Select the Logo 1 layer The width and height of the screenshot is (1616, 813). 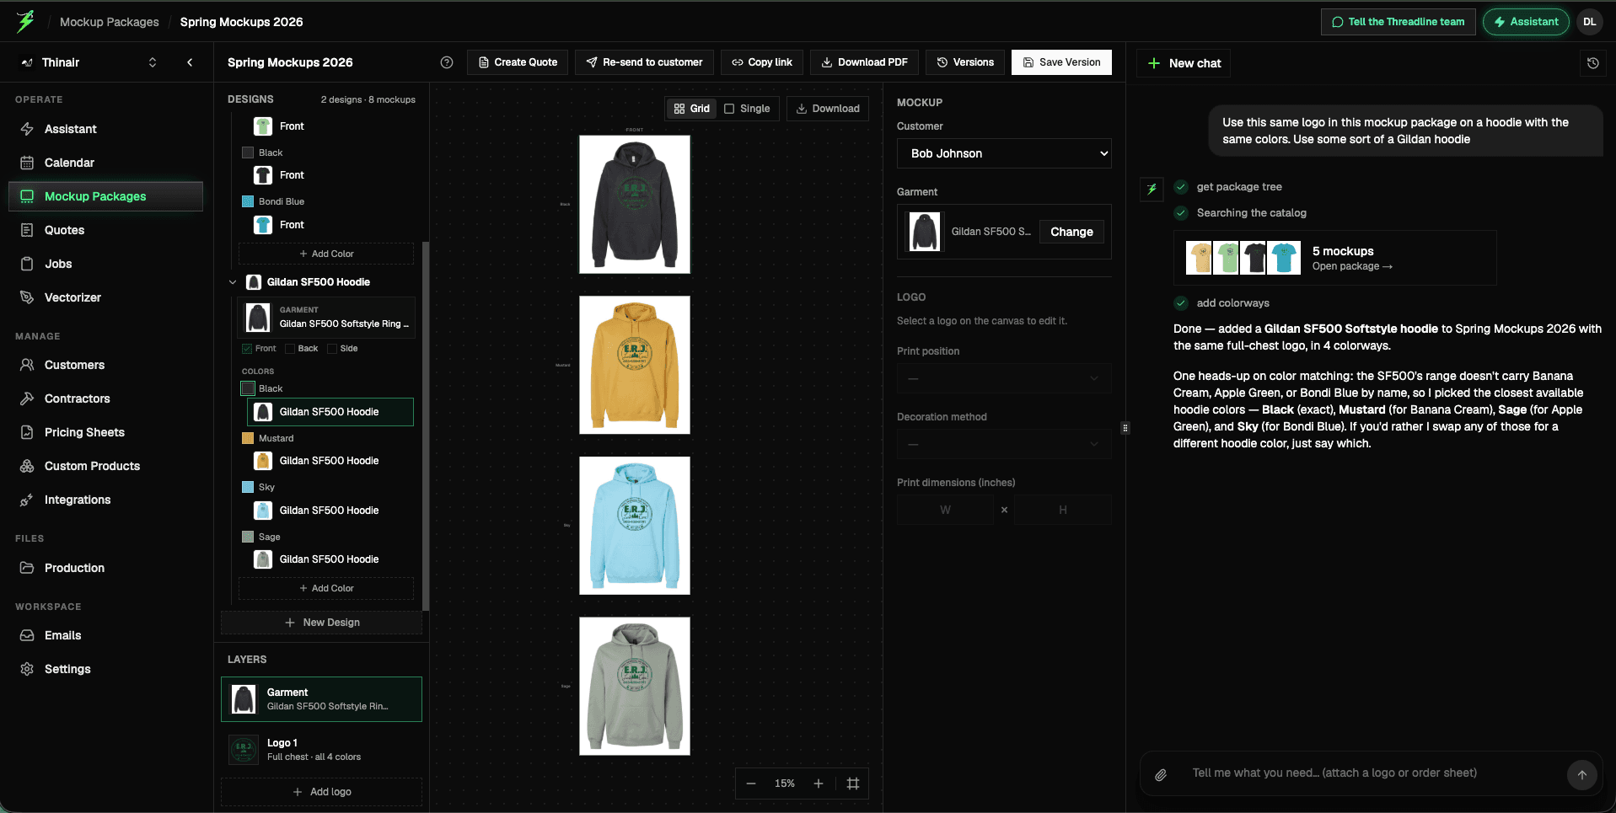(x=321, y=750)
